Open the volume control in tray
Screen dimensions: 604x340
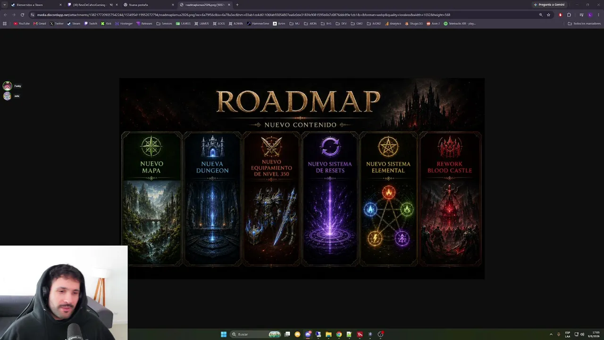click(x=582, y=334)
